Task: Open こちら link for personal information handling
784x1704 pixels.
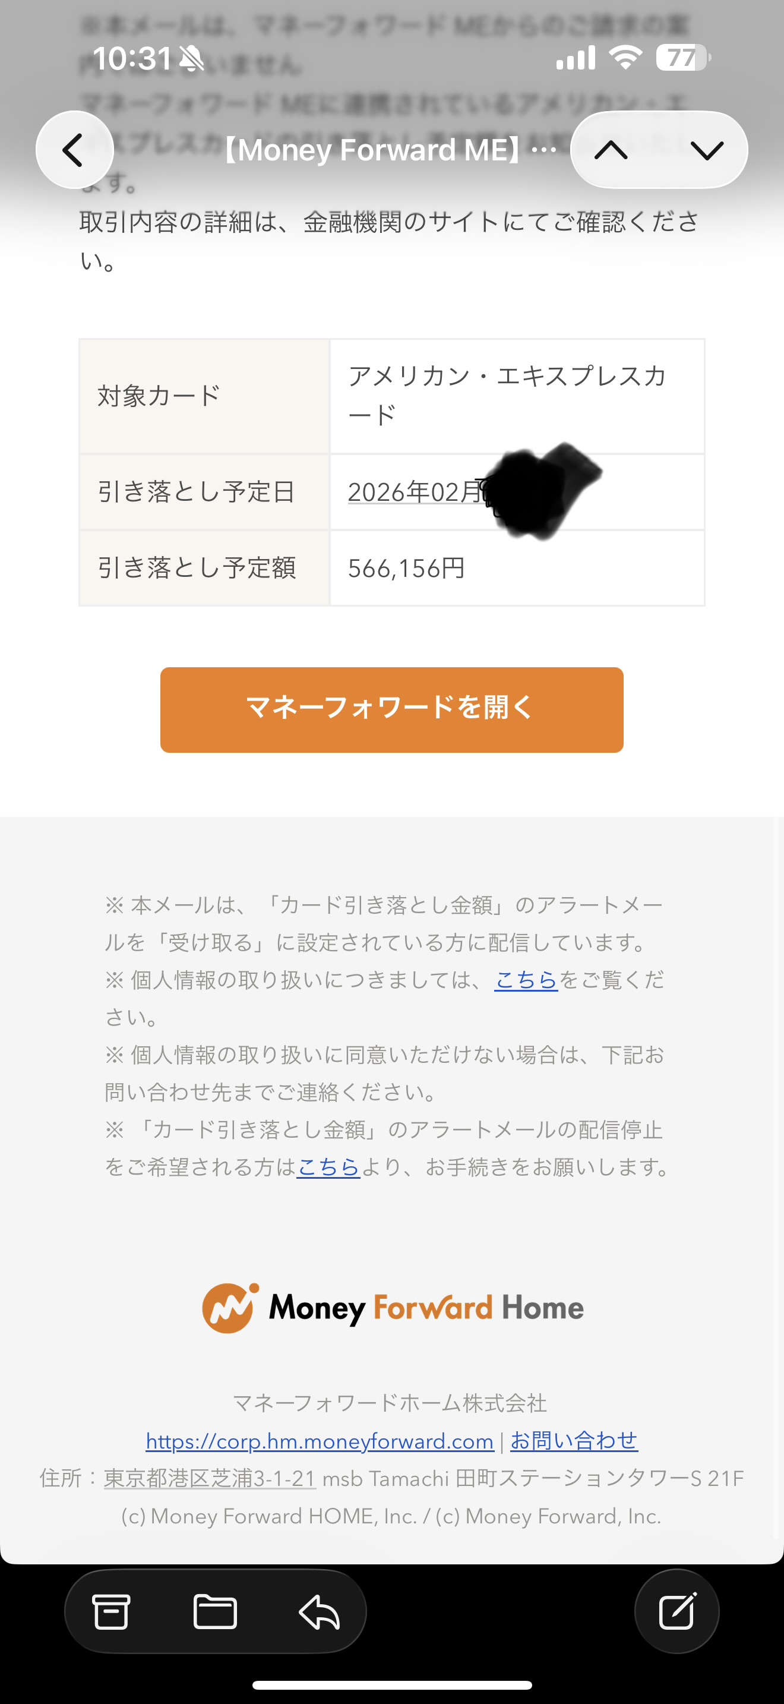Action: [x=526, y=980]
